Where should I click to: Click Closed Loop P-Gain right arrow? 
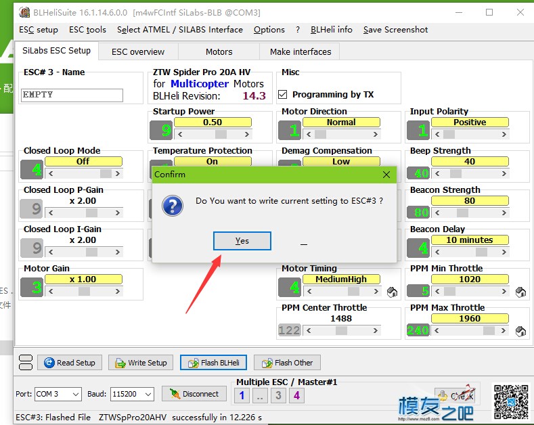pyautogui.click(x=118, y=213)
